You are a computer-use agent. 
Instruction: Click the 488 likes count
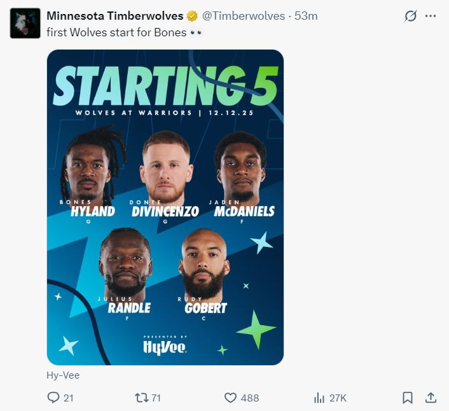point(250,398)
